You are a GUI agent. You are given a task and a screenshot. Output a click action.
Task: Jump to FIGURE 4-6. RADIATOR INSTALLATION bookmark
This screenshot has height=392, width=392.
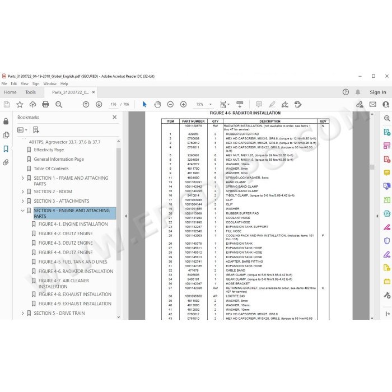point(76,272)
